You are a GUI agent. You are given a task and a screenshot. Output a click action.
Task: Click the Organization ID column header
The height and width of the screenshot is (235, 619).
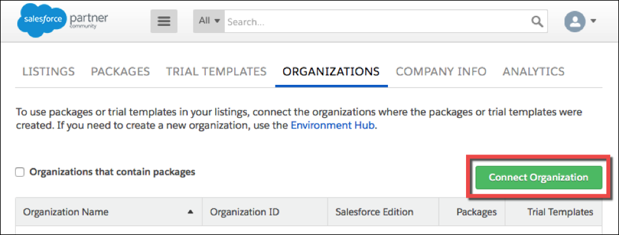point(265,212)
